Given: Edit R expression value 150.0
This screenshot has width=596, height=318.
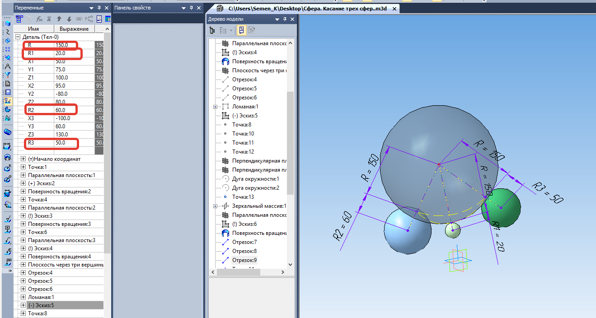Looking at the screenshot, I should 74,45.
